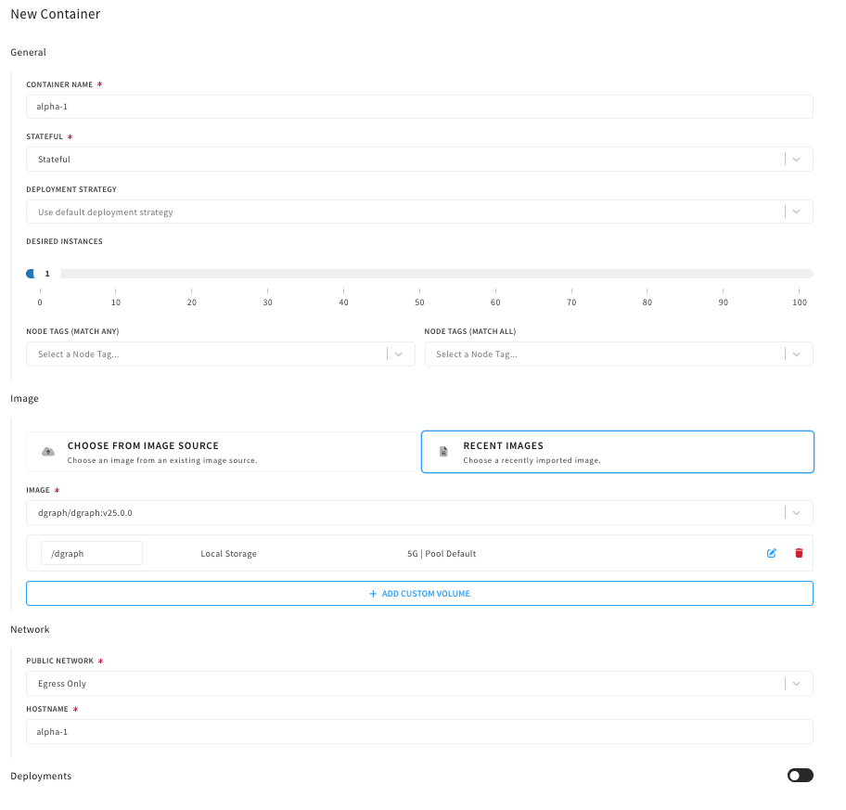The width and height of the screenshot is (846, 810).
Task: Open the Deployment Strategy dropdown
Action: point(419,211)
